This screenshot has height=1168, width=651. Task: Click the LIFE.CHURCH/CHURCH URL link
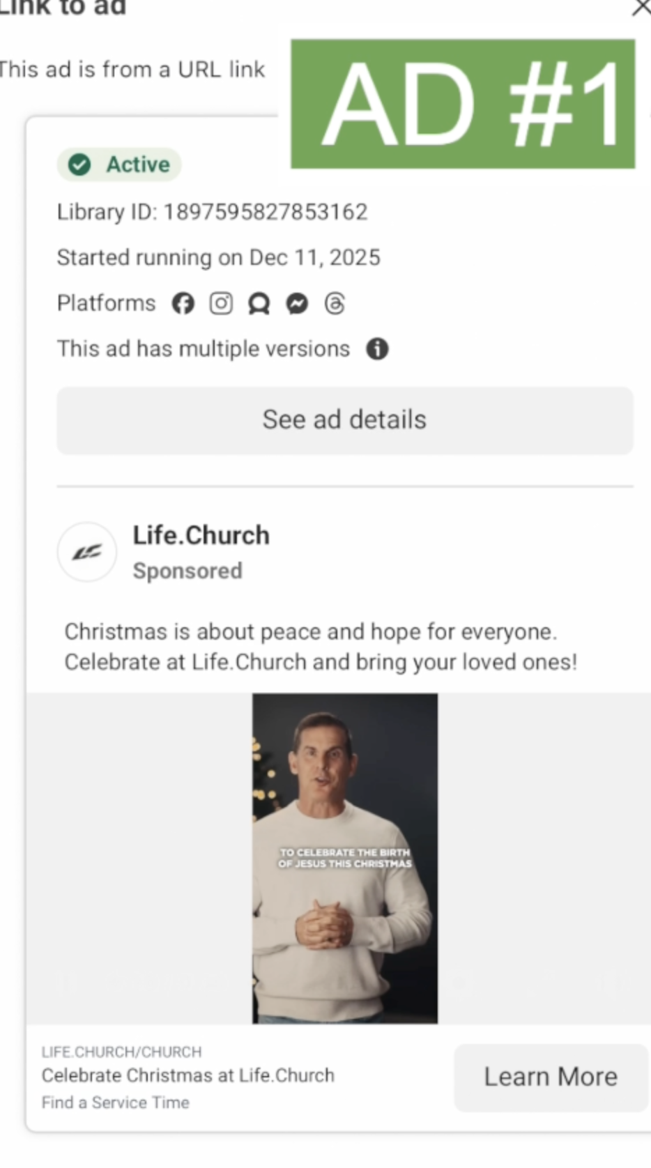coord(121,1052)
